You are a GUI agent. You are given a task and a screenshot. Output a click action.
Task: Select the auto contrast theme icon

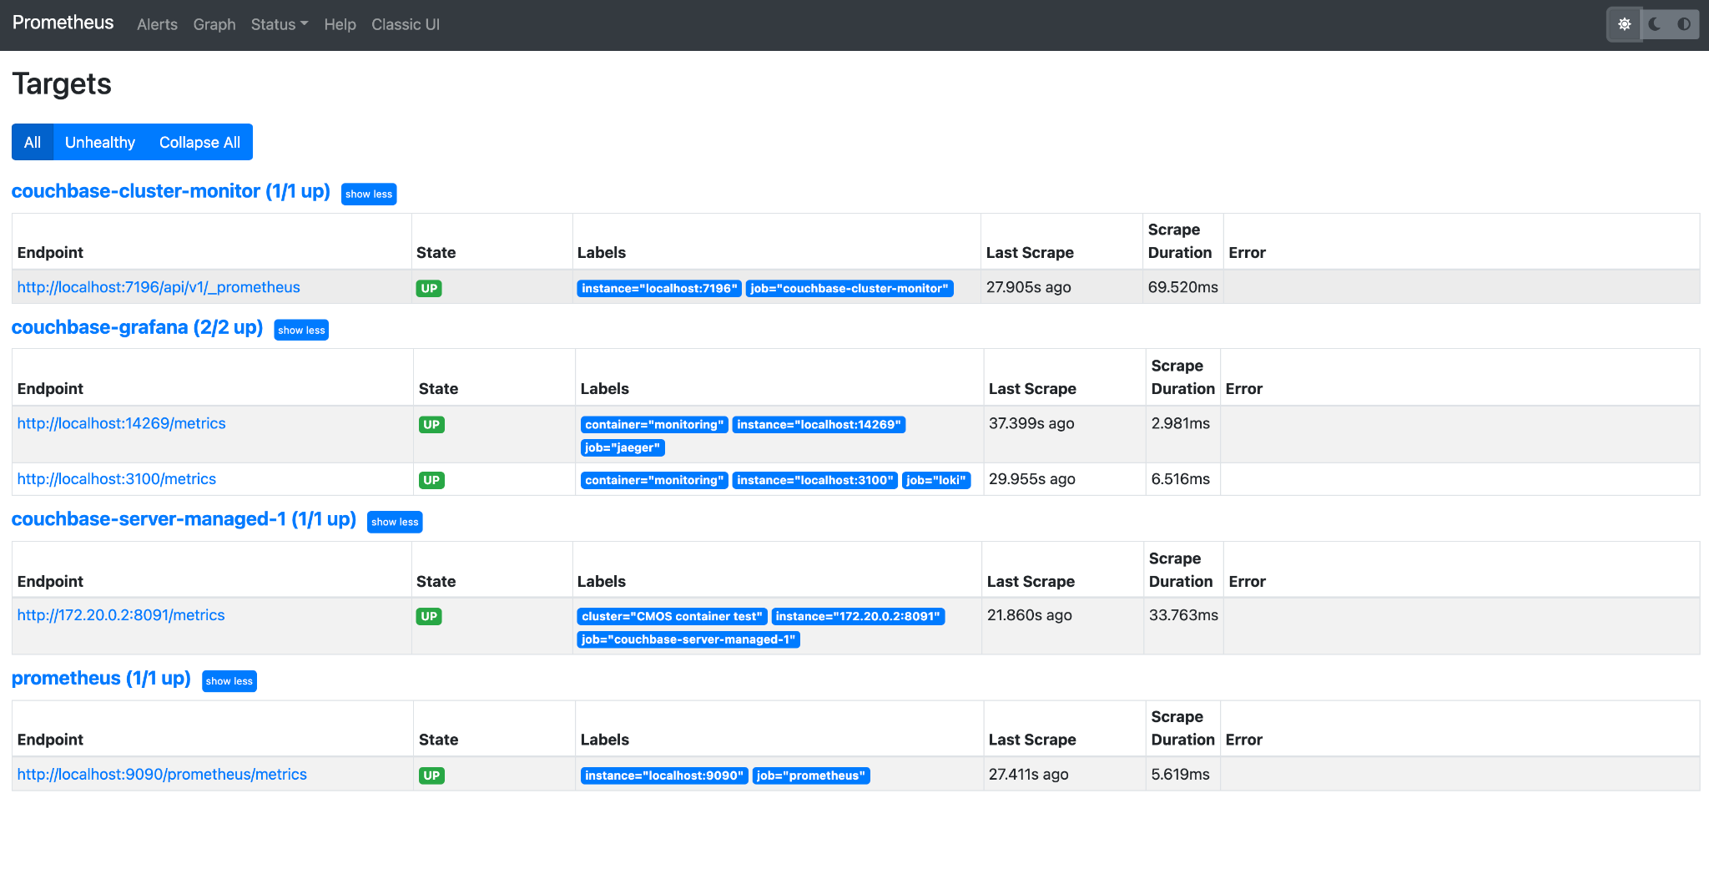[1684, 24]
